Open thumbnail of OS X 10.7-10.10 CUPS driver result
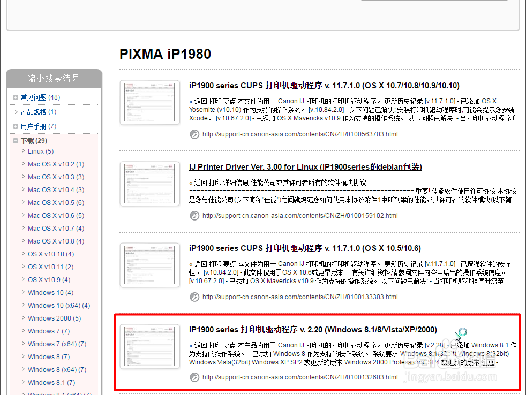Viewport: 526px width, 395px height. click(150, 102)
